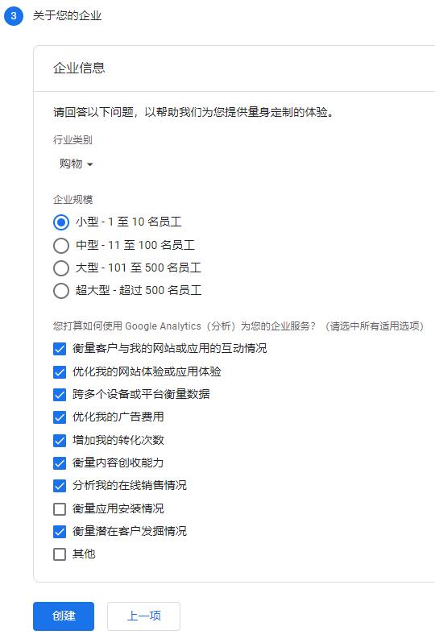
Task: Select 小型 - 1 至 10 名员工 radio button
Action: pyautogui.click(x=61, y=222)
